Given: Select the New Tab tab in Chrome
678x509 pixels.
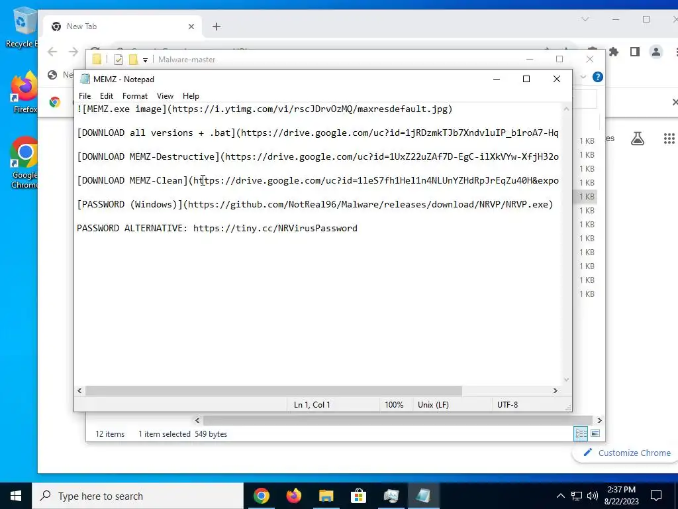Looking at the screenshot, I should [121, 27].
